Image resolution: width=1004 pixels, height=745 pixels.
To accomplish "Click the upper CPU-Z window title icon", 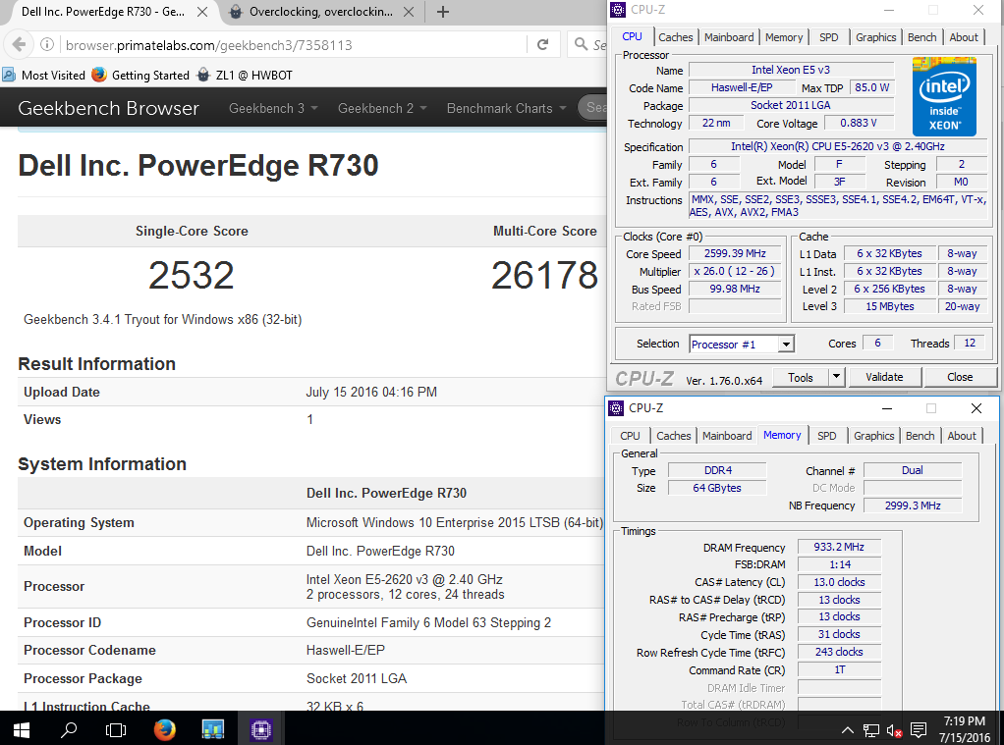I will (x=618, y=10).
